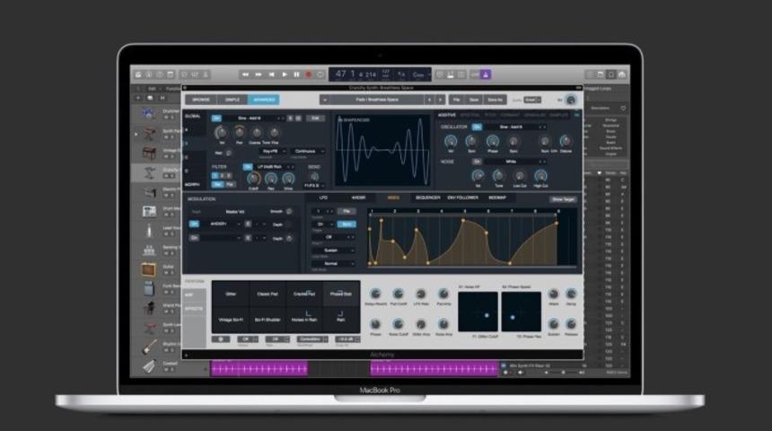Open the Quality dropdown in Alchemy
Viewport: 772px width, 431px height.
coord(532,100)
